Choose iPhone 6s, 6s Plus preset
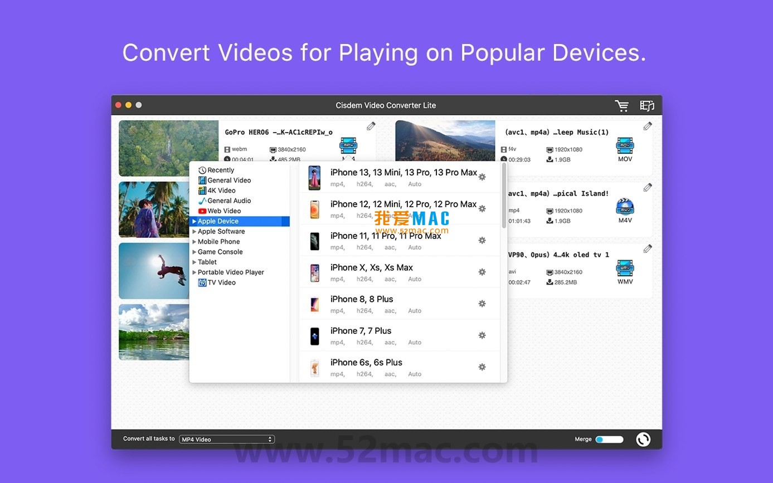The image size is (773, 483). (x=400, y=368)
